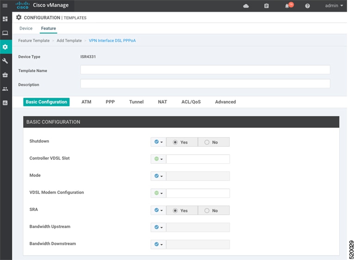354x260 pixels.
Task: Open the admin user dropdown
Action: click(334, 6)
